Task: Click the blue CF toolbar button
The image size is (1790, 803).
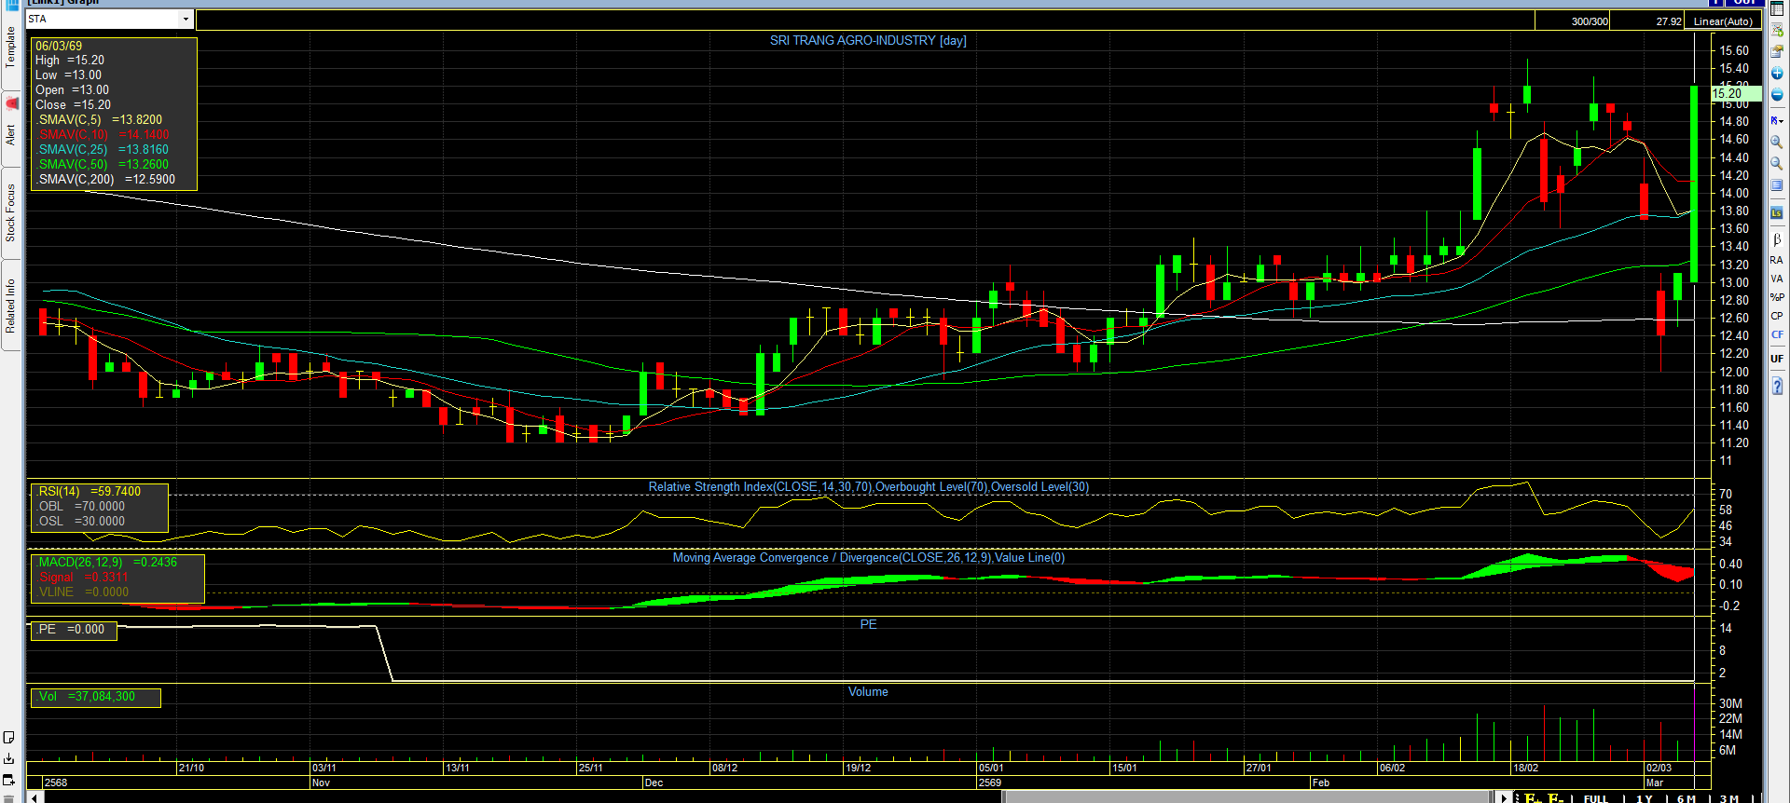Action: 1777,334
